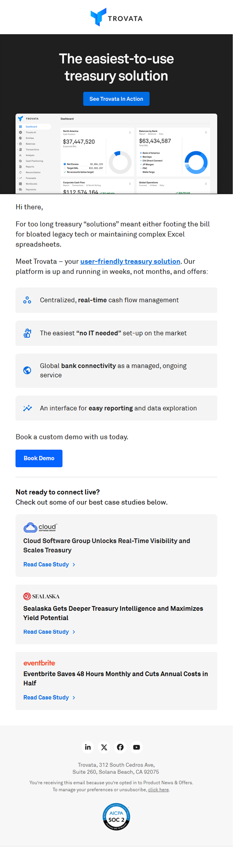
Task: Click the Sealaska logo
Action: (x=41, y=596)
